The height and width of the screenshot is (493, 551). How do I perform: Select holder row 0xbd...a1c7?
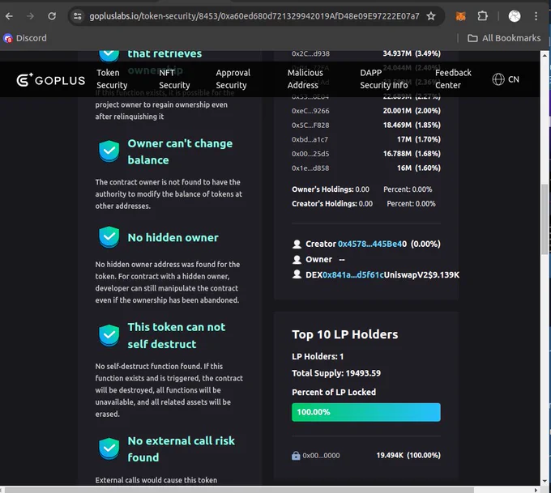click(x=365, y=139)
